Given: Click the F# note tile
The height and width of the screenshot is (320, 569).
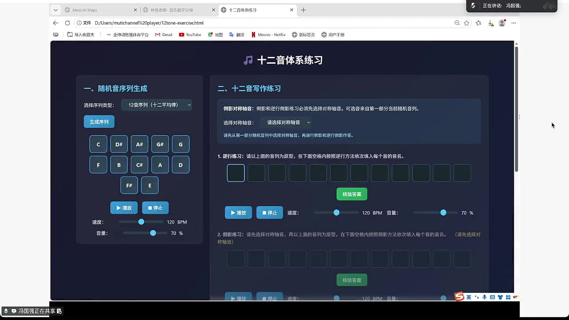Looking at the screenshot, I should (x=129, y=185).
